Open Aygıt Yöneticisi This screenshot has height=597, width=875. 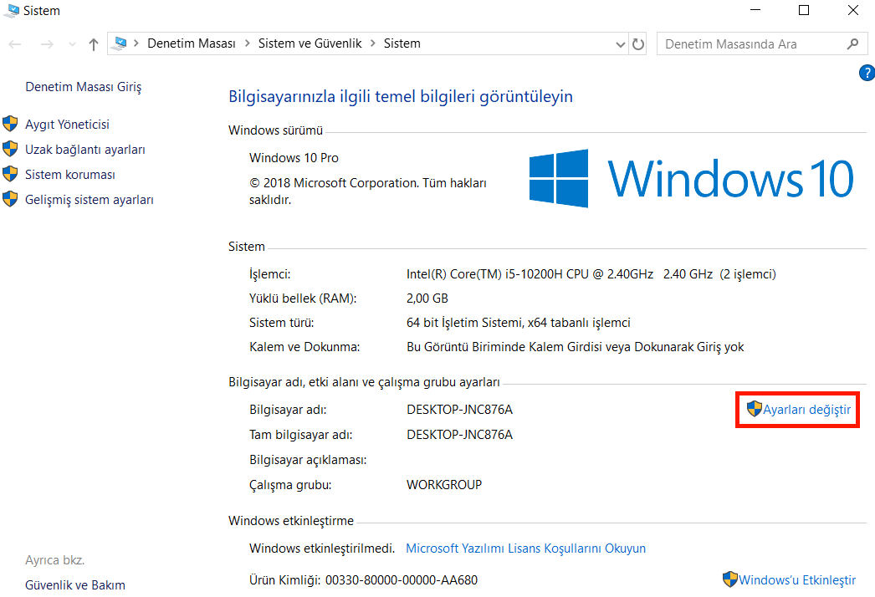pyautogui.click(x=67, y=125)
